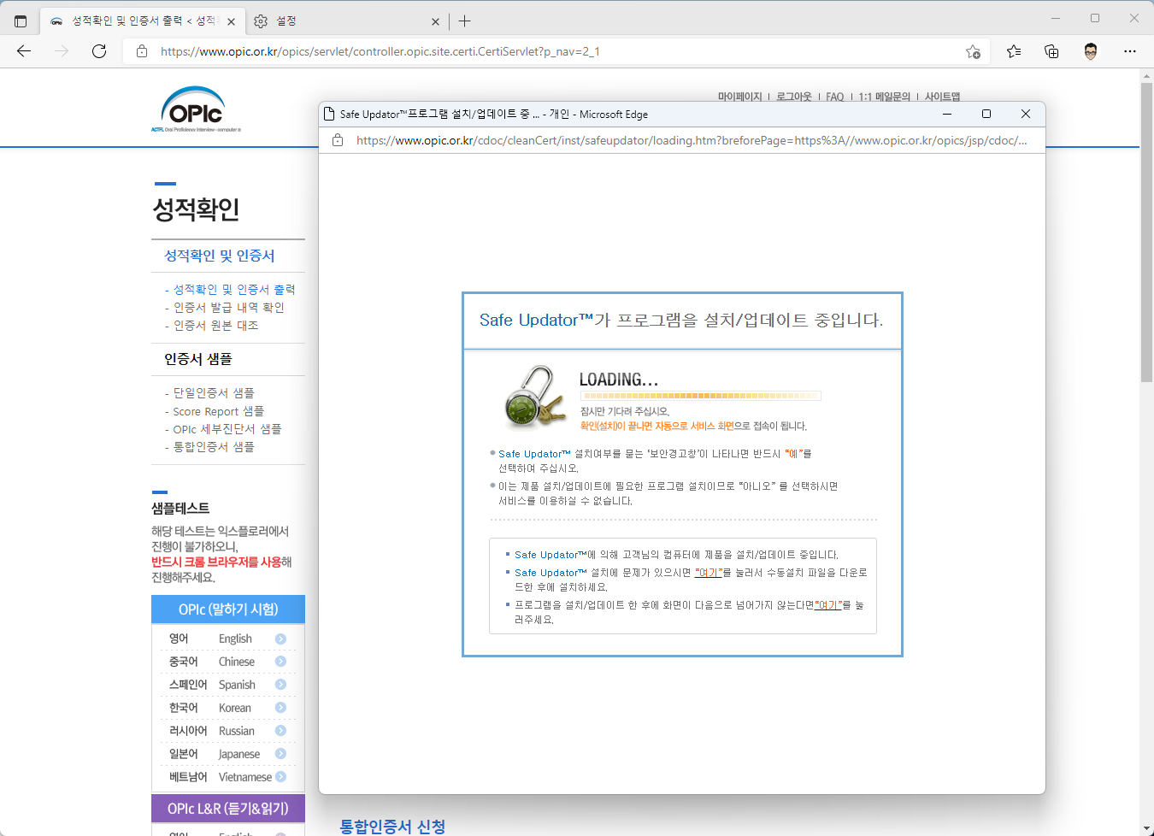Minimize the Safe Updator popup window
1154x836 pixels.
click(x=947, y=114)
